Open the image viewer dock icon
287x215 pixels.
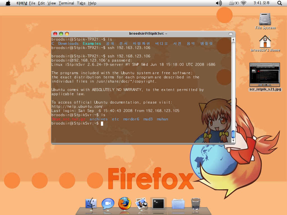[x=142, y=204]
